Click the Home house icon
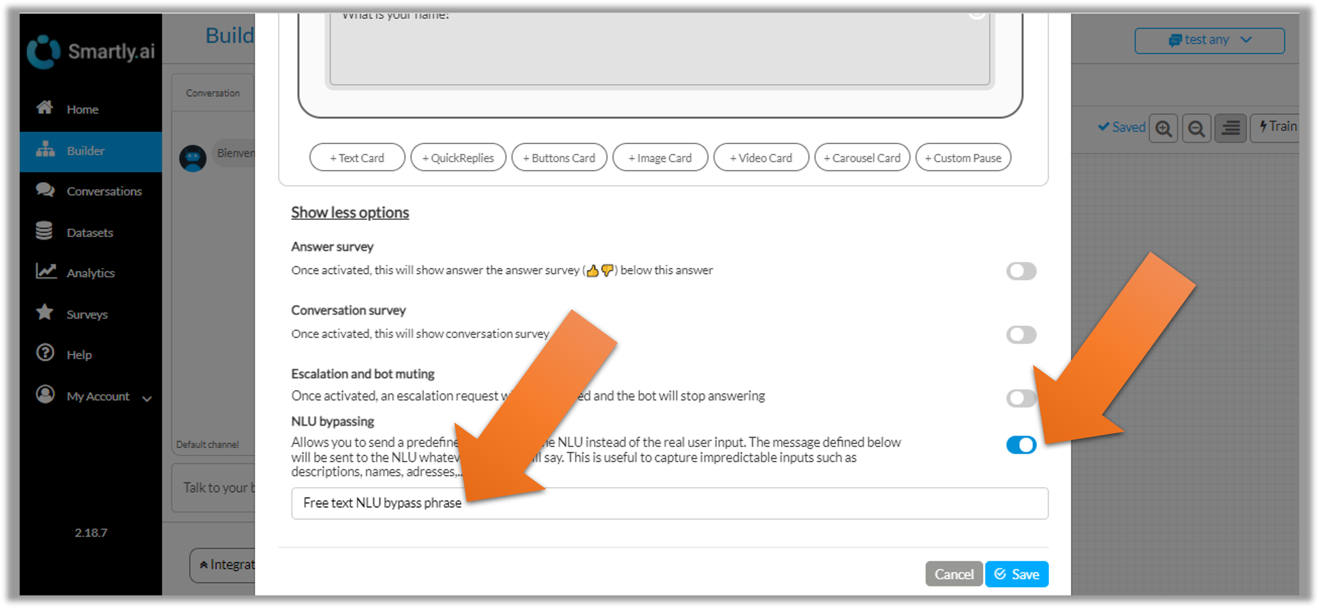The image size is (1319, 608). click(x=45, y=108)
